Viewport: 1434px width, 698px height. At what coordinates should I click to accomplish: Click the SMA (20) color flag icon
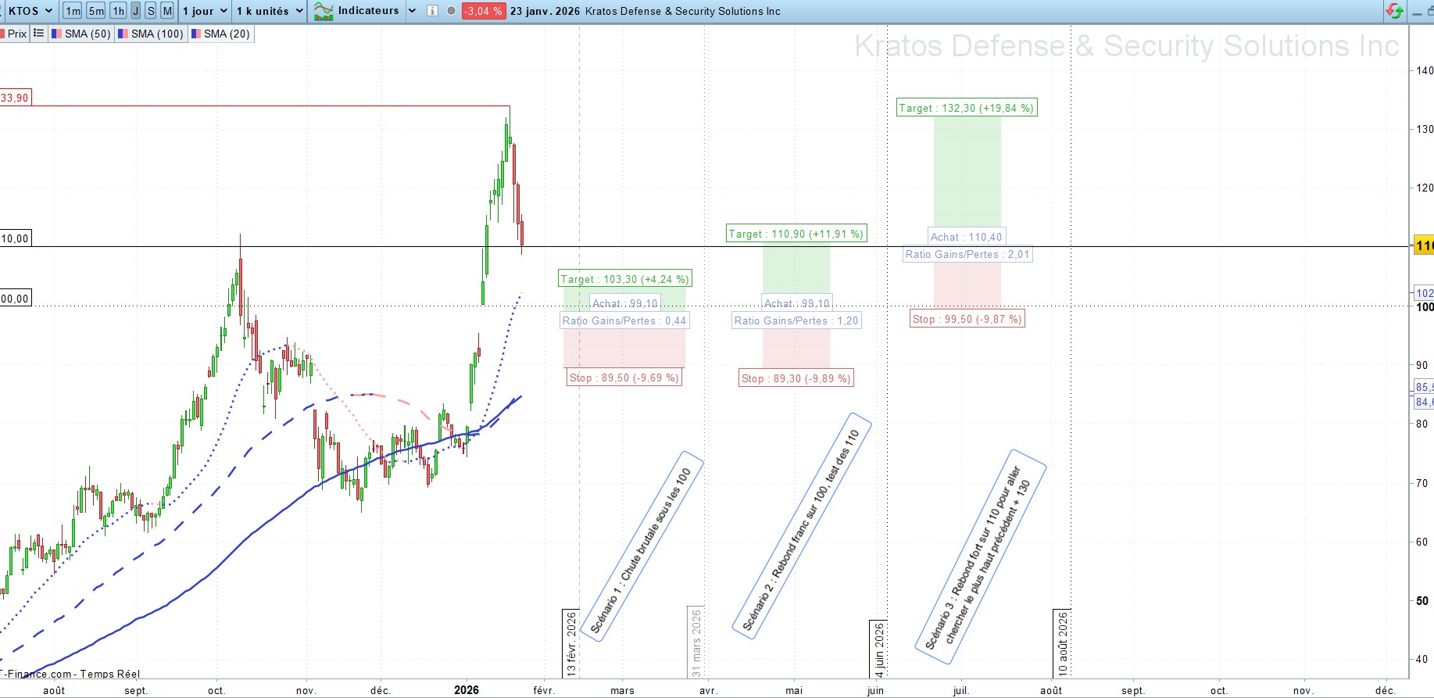pyautogui.click(x=196, y=34)
